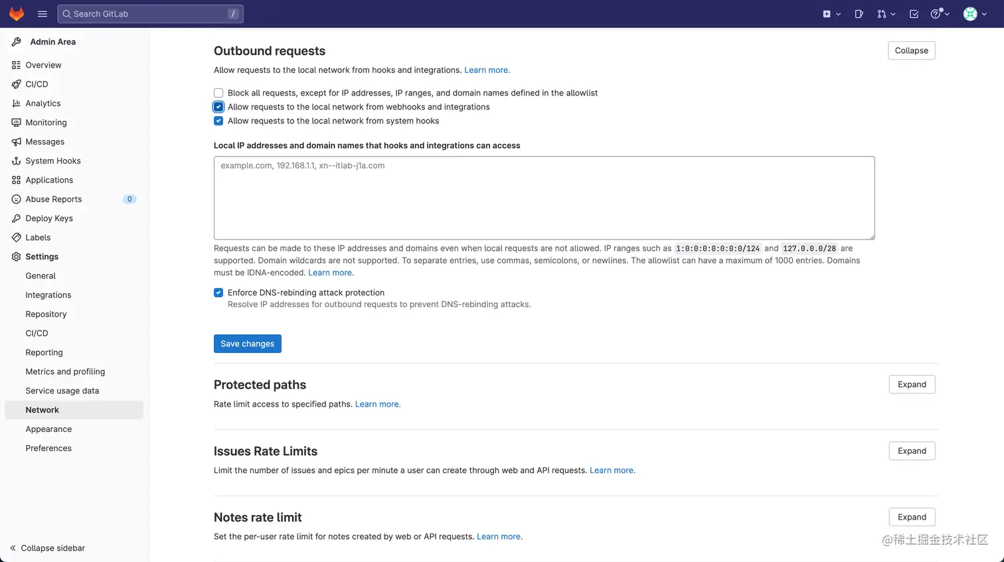Image resolution: width=1004 pixels, height=562 pixels.
Task: Open the Issues icon in top bar
Action: pyautogui.click(x=859, y=14)
